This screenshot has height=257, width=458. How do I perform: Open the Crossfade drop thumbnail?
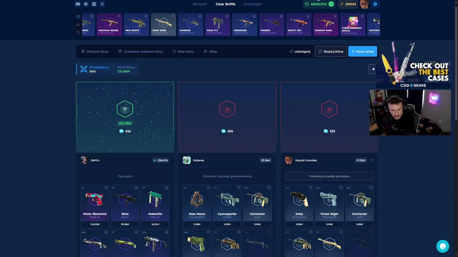(x=245, y=25)
